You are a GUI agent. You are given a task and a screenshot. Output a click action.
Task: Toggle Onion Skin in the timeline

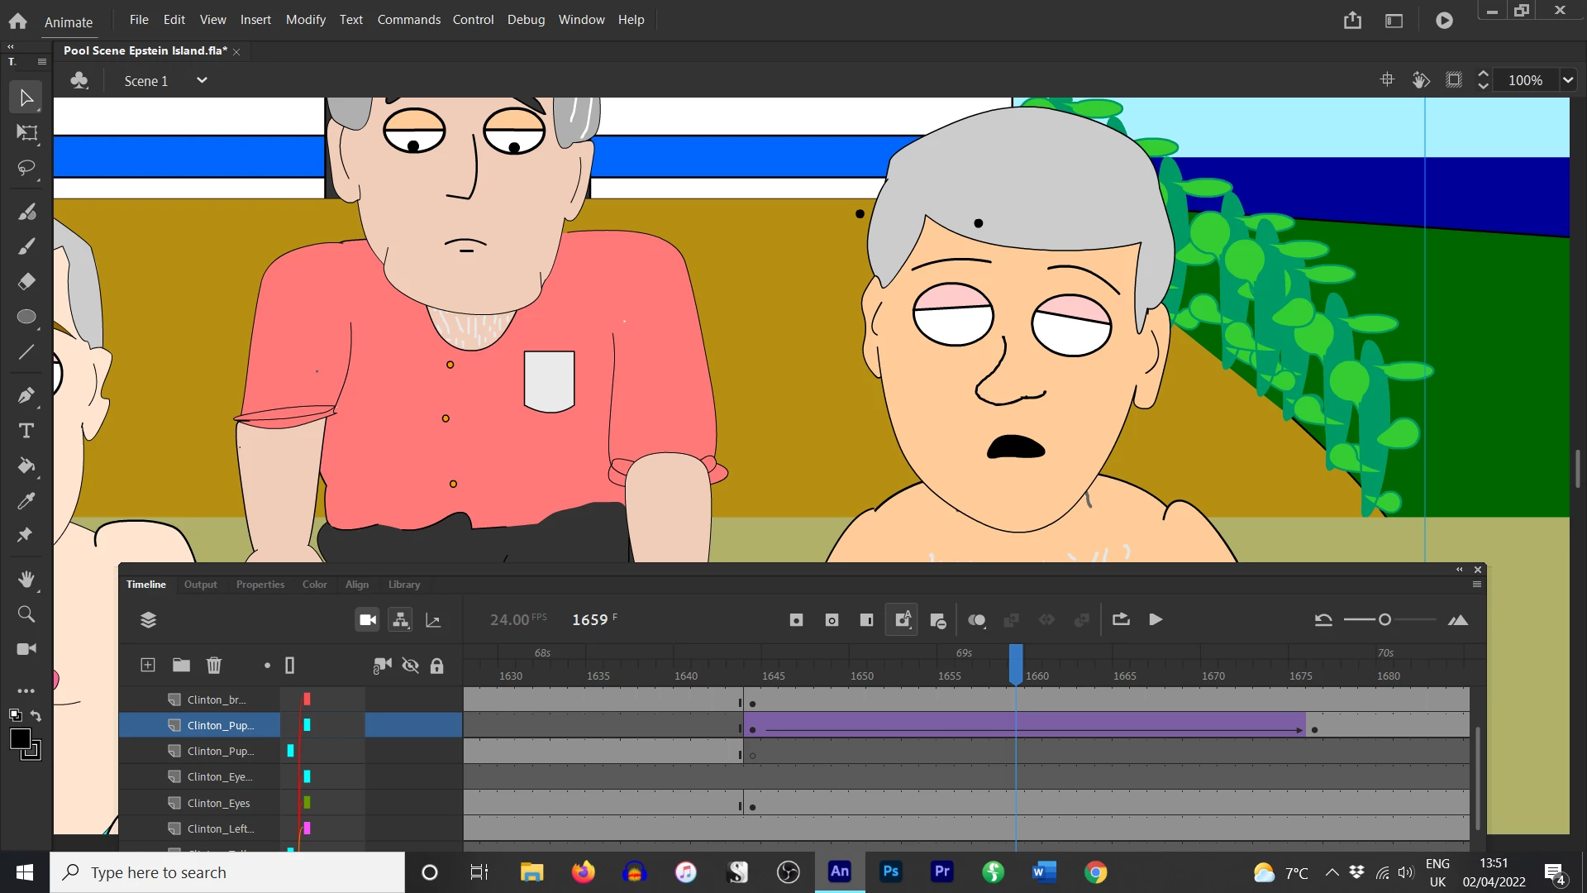point(977,620)
